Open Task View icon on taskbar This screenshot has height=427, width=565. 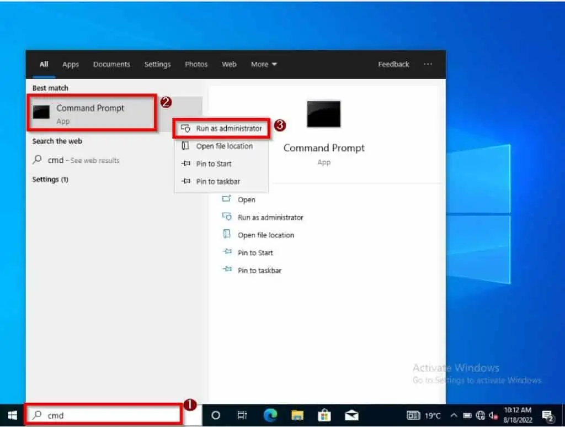pos(242,415)
